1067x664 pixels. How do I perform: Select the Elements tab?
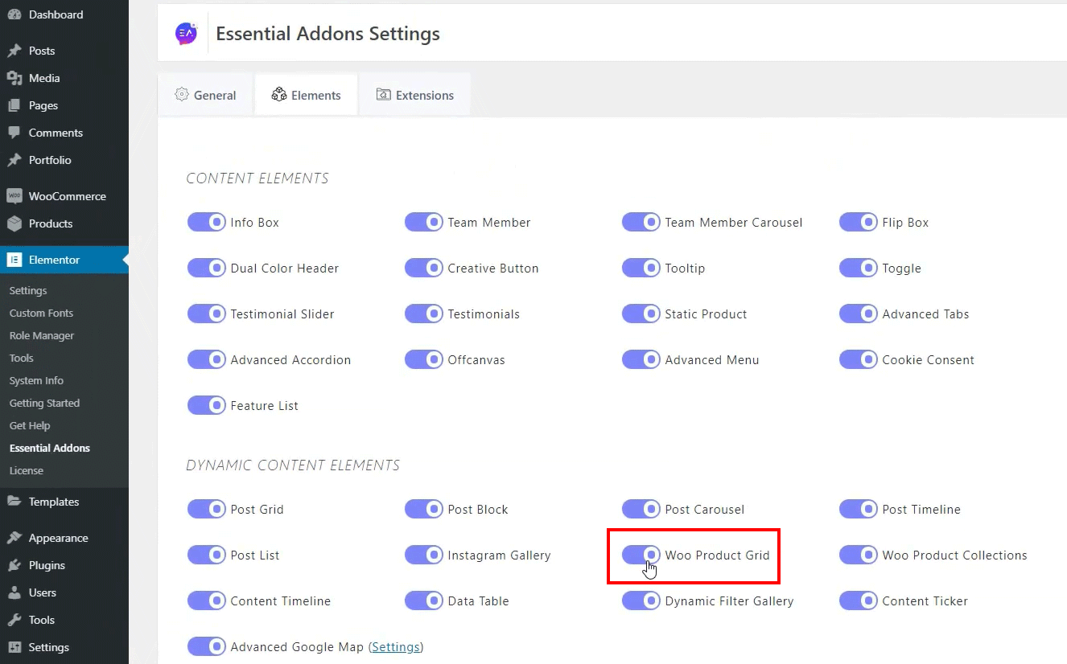(x=307, y=95)
